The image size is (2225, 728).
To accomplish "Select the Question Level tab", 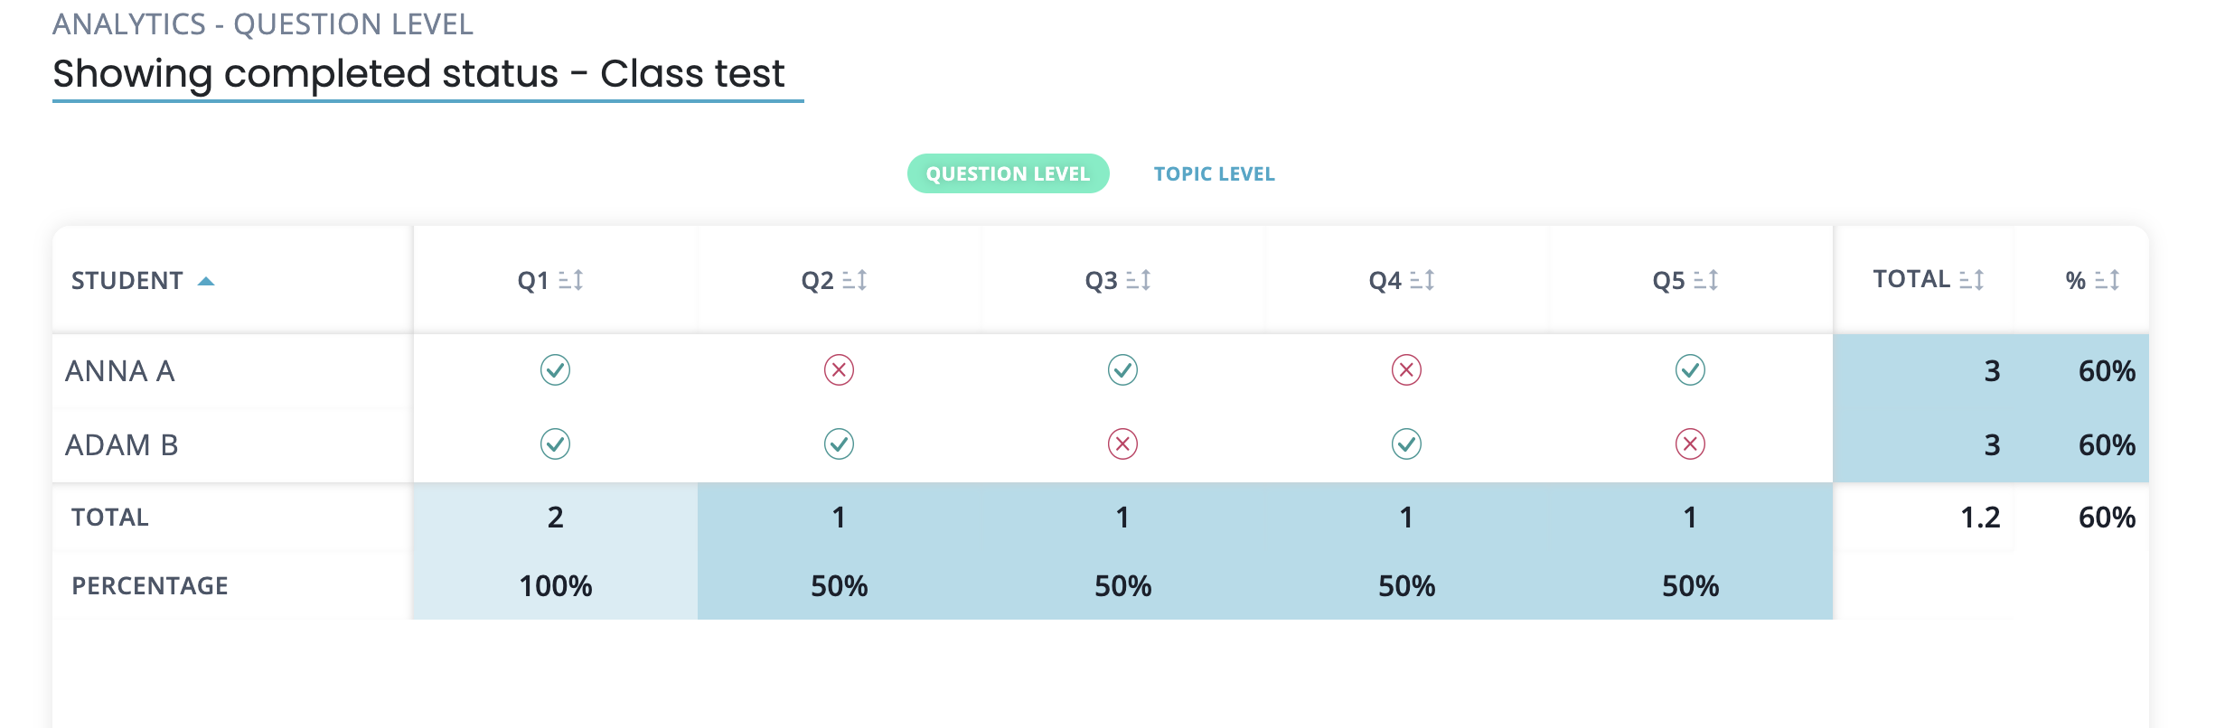I will 1008,174.
